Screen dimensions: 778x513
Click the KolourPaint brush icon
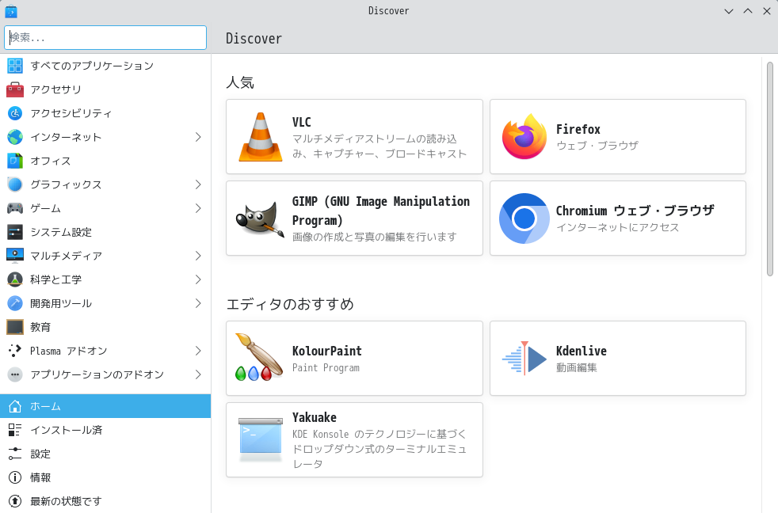coord(259,358)
